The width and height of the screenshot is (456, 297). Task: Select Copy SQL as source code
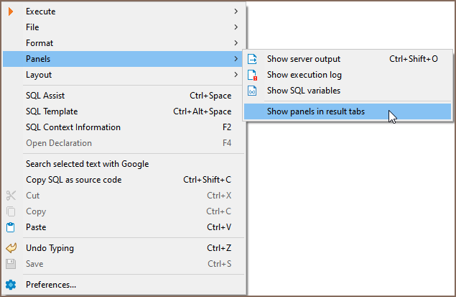coord(73,180)
